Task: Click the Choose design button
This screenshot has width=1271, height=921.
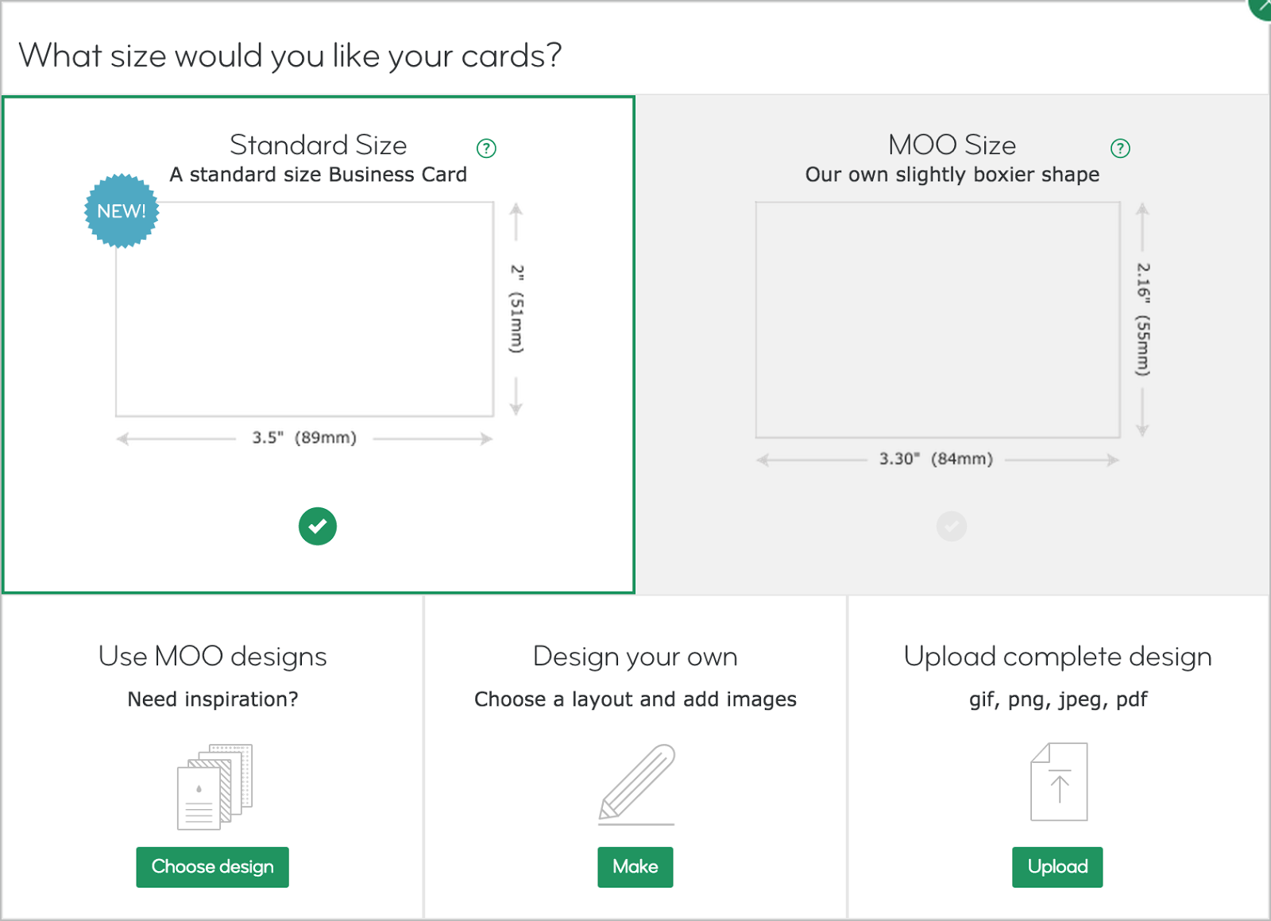Action: (212, 867)
